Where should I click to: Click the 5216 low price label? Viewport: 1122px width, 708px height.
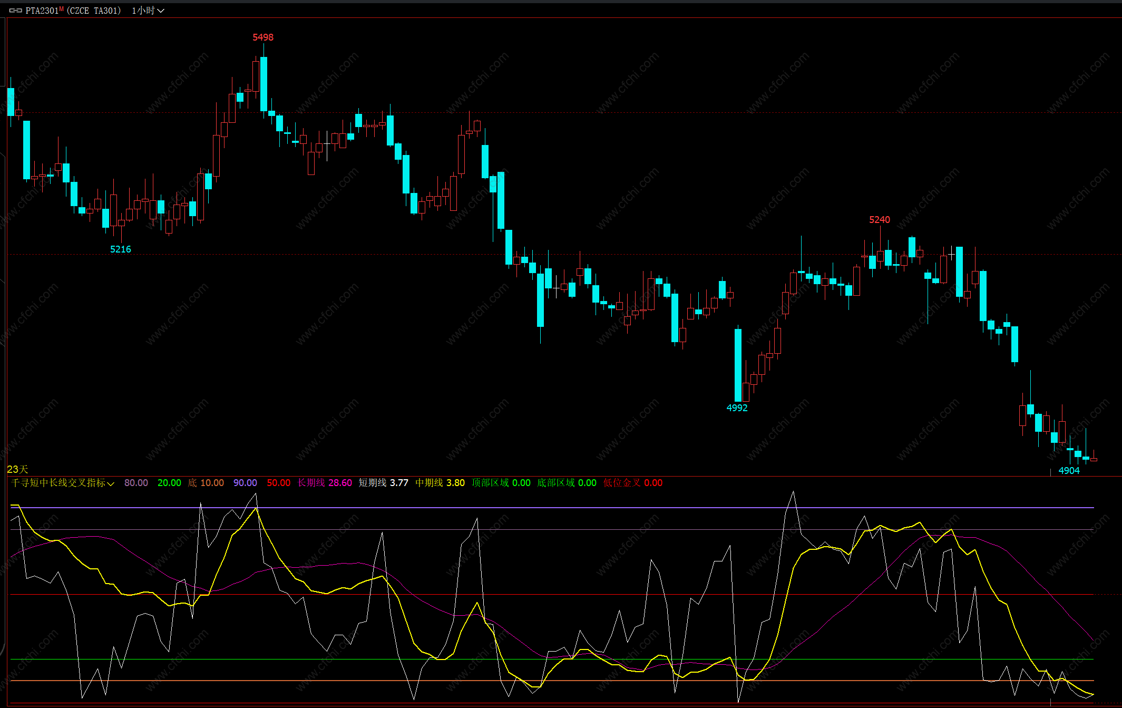pos(120,249)
